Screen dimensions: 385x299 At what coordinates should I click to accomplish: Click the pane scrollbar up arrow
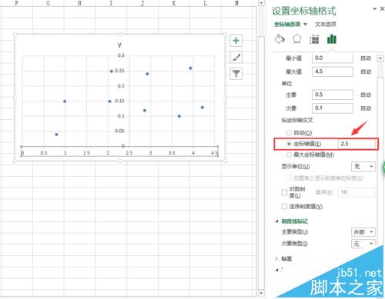click(x=380, y=58)
